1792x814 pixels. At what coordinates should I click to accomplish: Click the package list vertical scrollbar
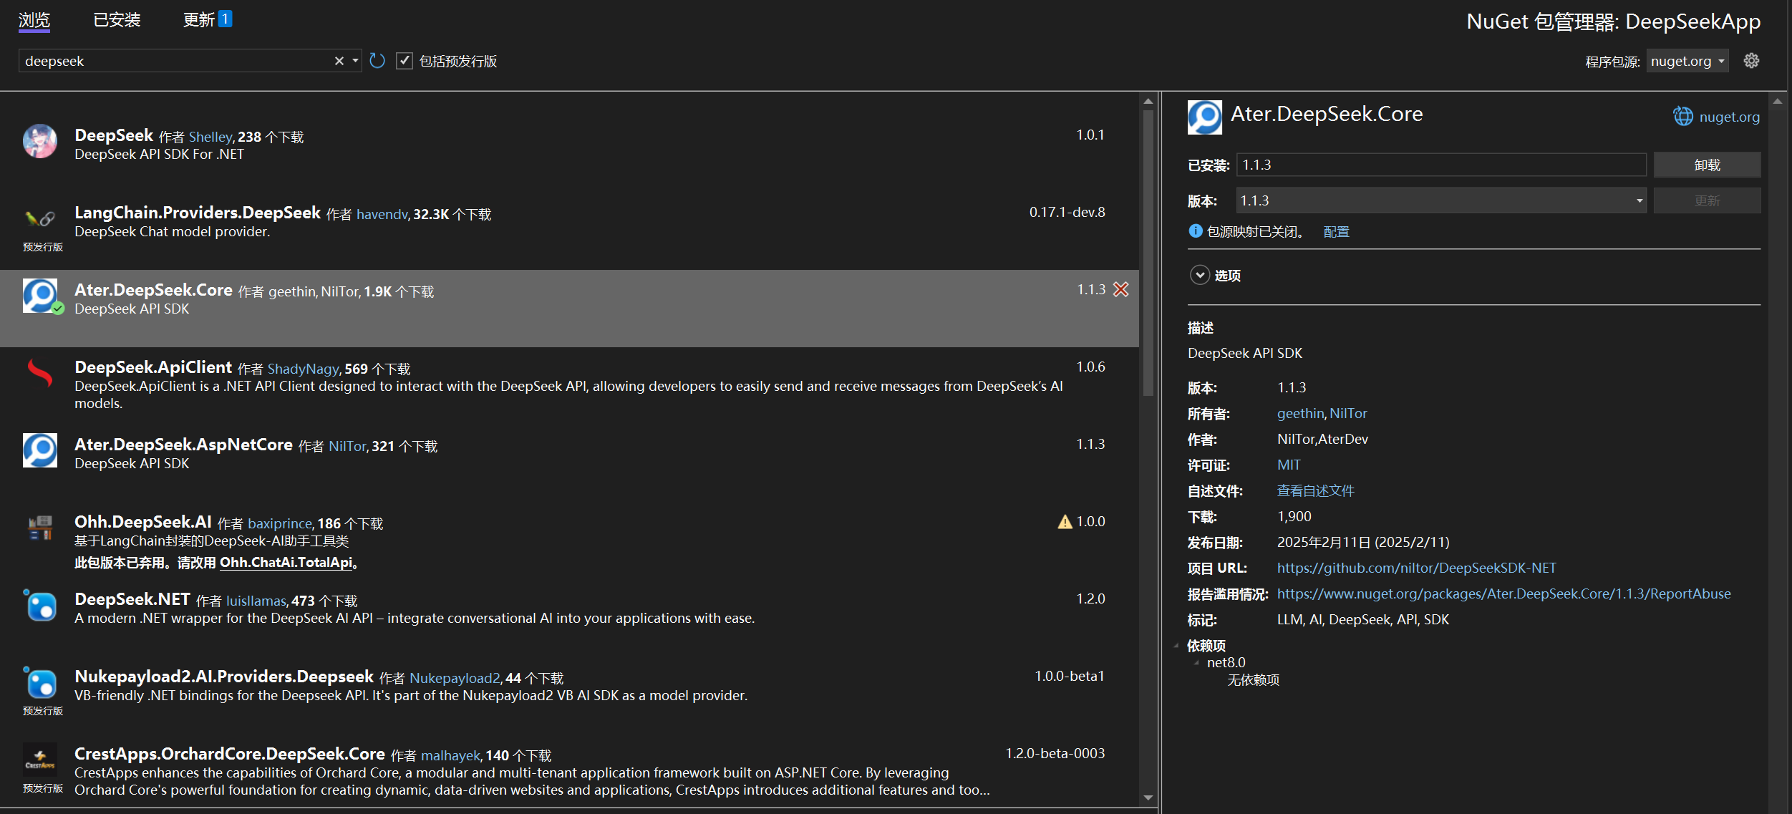1148,251
